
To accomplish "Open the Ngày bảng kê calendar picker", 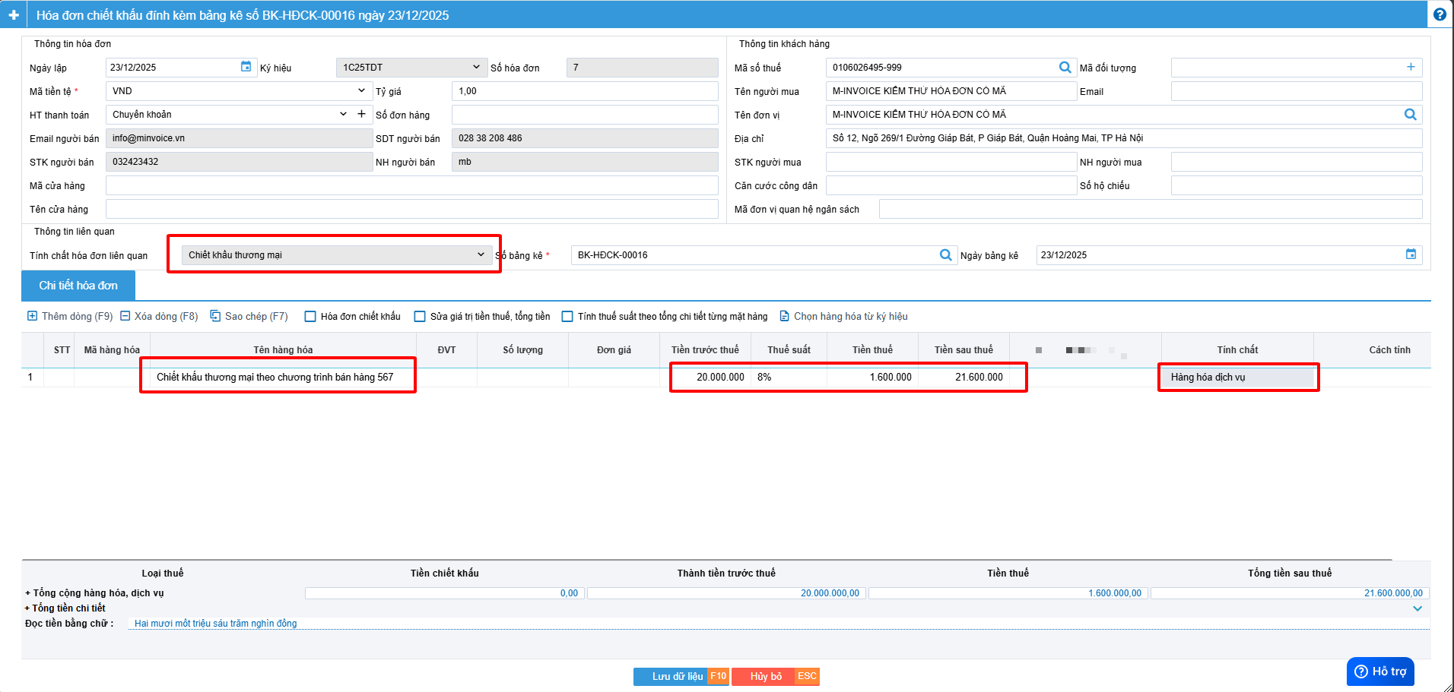I will (1411, 254).
